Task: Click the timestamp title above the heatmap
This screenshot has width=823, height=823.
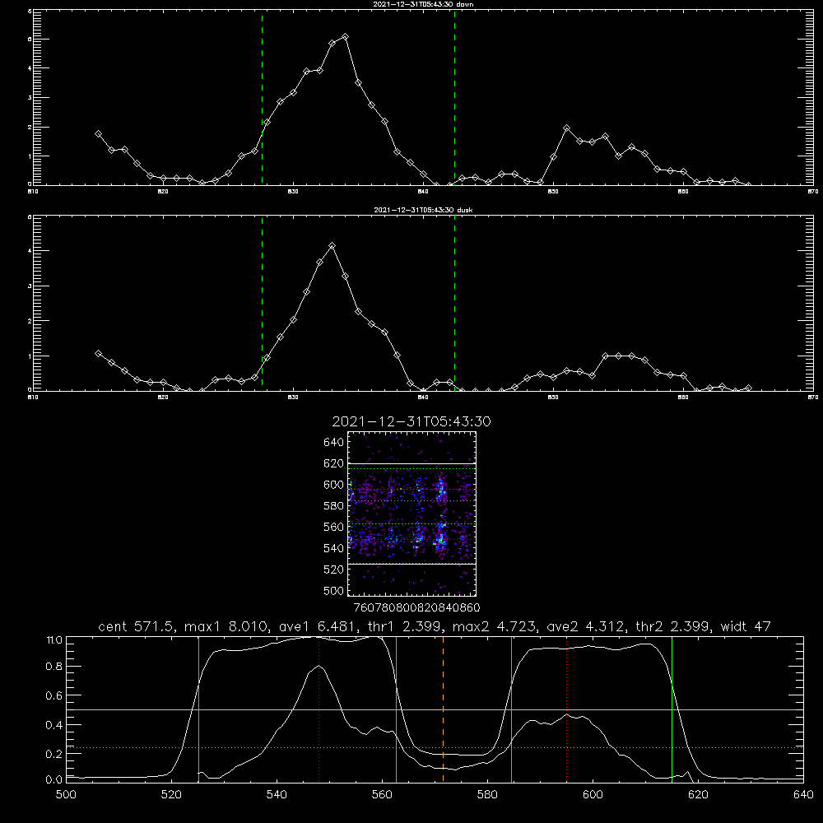Action: 411,421
